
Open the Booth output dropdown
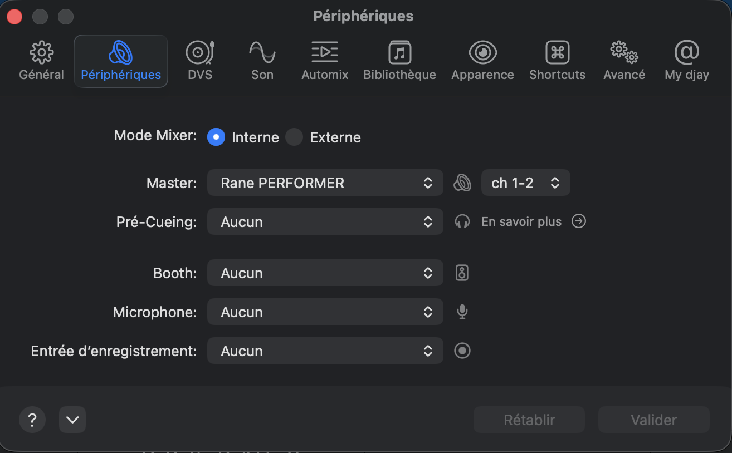click(325, 273)
